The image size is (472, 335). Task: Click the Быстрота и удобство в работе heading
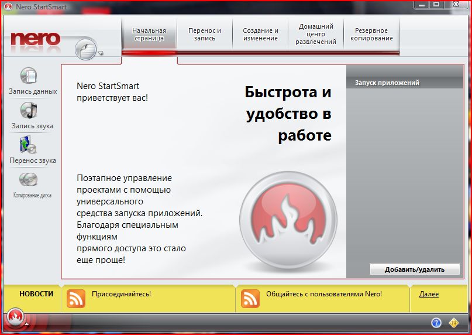point(288,114)
